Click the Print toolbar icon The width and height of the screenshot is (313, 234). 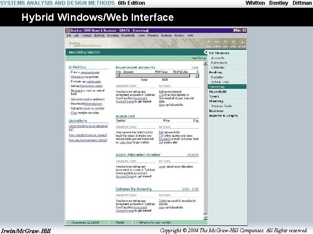tap(233, 42)
